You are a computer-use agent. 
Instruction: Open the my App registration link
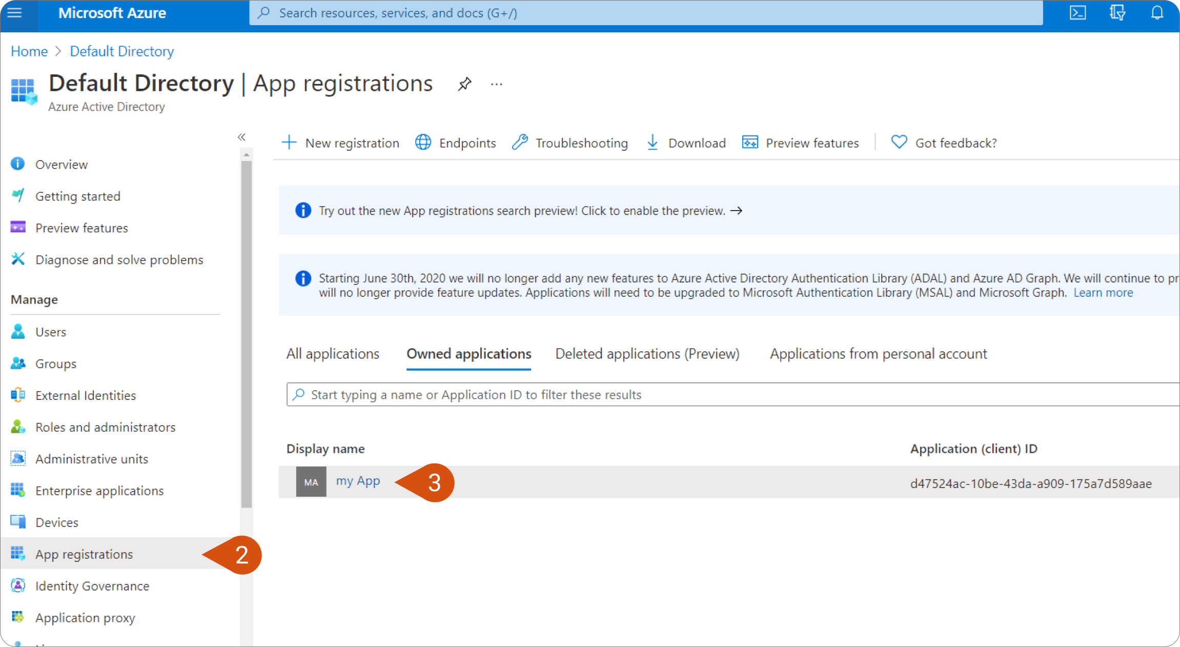tap(358, 481)
